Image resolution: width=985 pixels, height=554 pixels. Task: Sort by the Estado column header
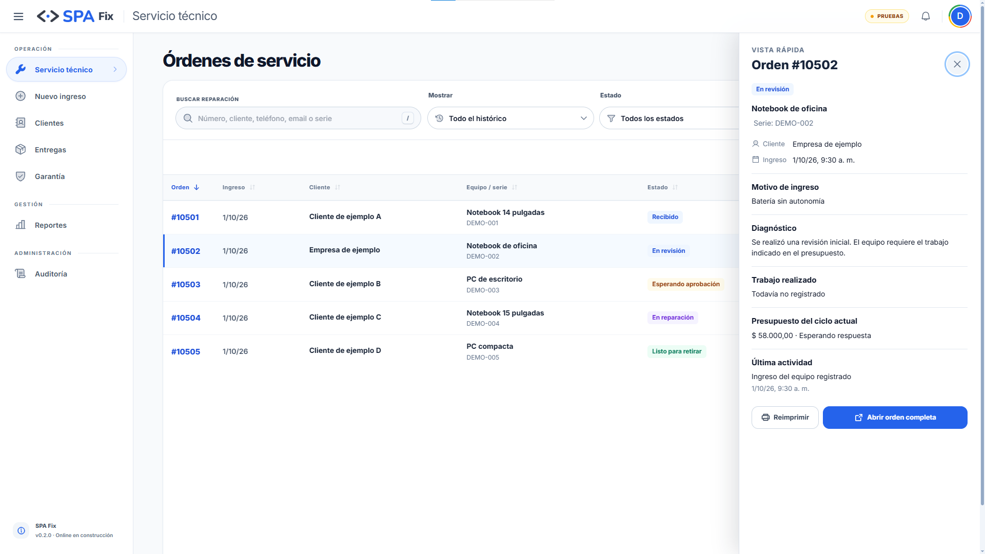point(663,187)
